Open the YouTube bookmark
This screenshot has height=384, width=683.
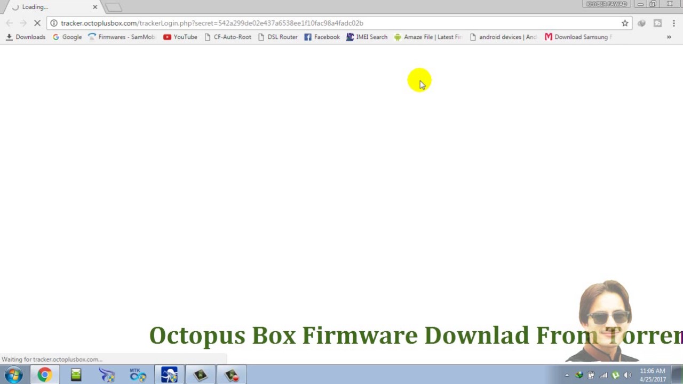tap(180, 37)
